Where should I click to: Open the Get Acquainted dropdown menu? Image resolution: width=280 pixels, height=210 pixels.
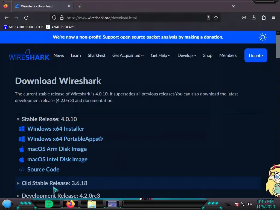128,55
